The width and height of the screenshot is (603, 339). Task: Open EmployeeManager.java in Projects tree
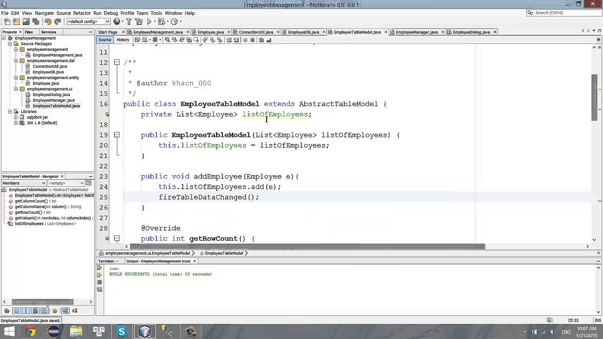(x=53, y=100)
